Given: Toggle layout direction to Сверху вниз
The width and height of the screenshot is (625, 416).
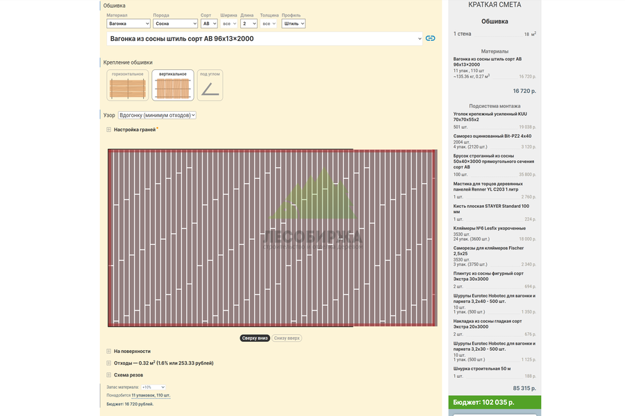Looking at the screenshot, I should pos(255,338).
